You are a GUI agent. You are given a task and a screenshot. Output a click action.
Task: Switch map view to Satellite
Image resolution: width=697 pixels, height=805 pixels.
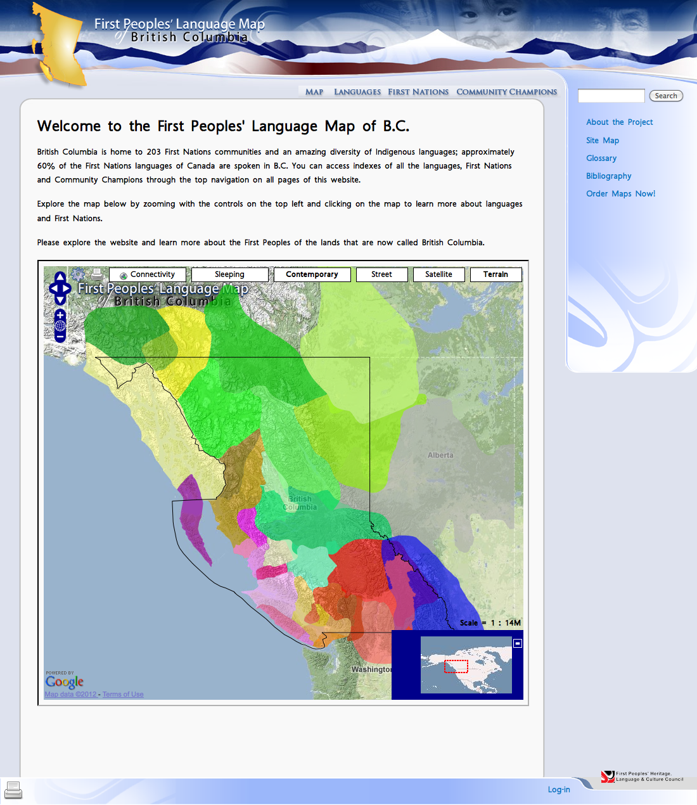tap(438, 274)
